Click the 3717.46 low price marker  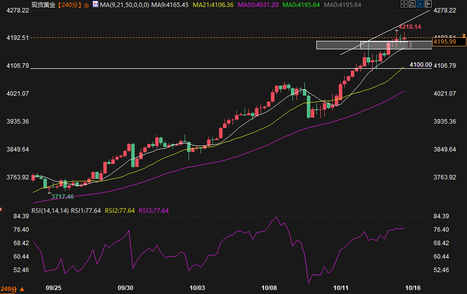coord(62,197)
